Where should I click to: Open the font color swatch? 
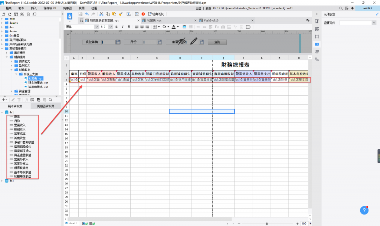[x=174, y=27]
